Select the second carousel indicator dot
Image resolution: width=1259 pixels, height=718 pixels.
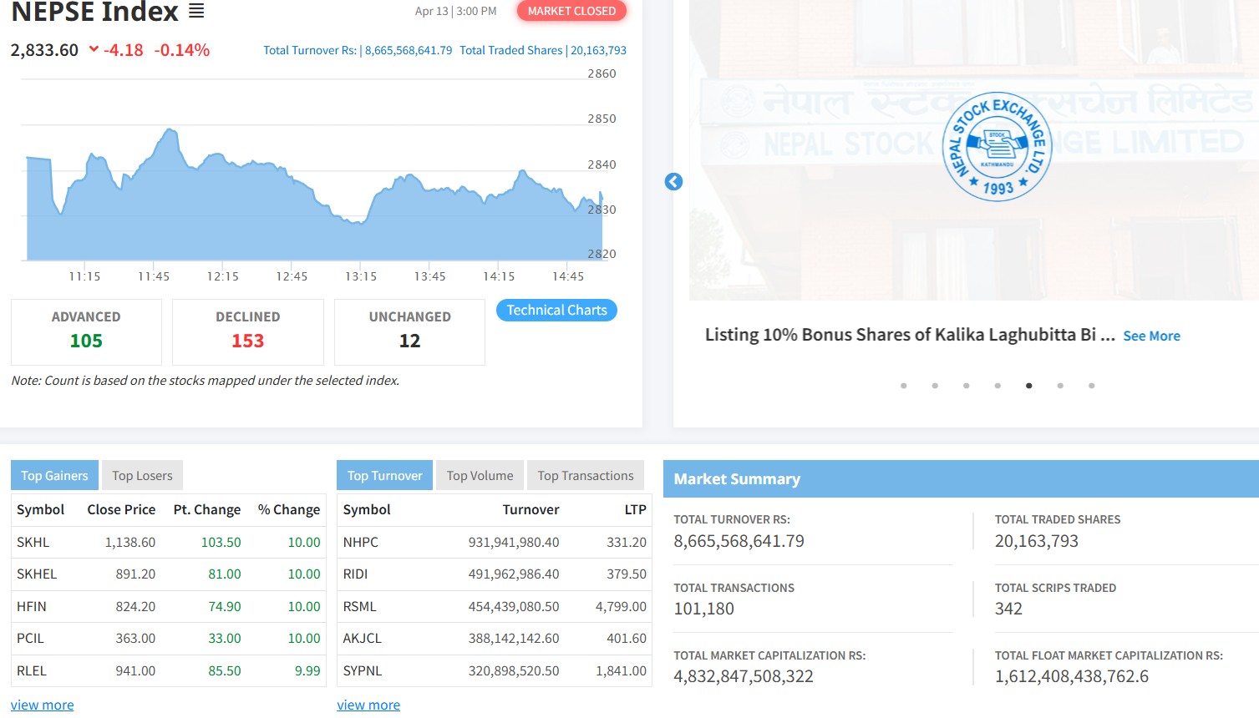[935, 386]
